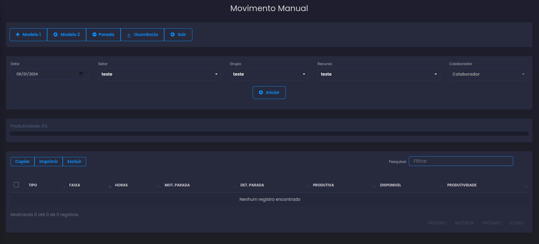Click the minus circle icon on Parada
This screenshot has height=244, width=539.
[94, 35]
